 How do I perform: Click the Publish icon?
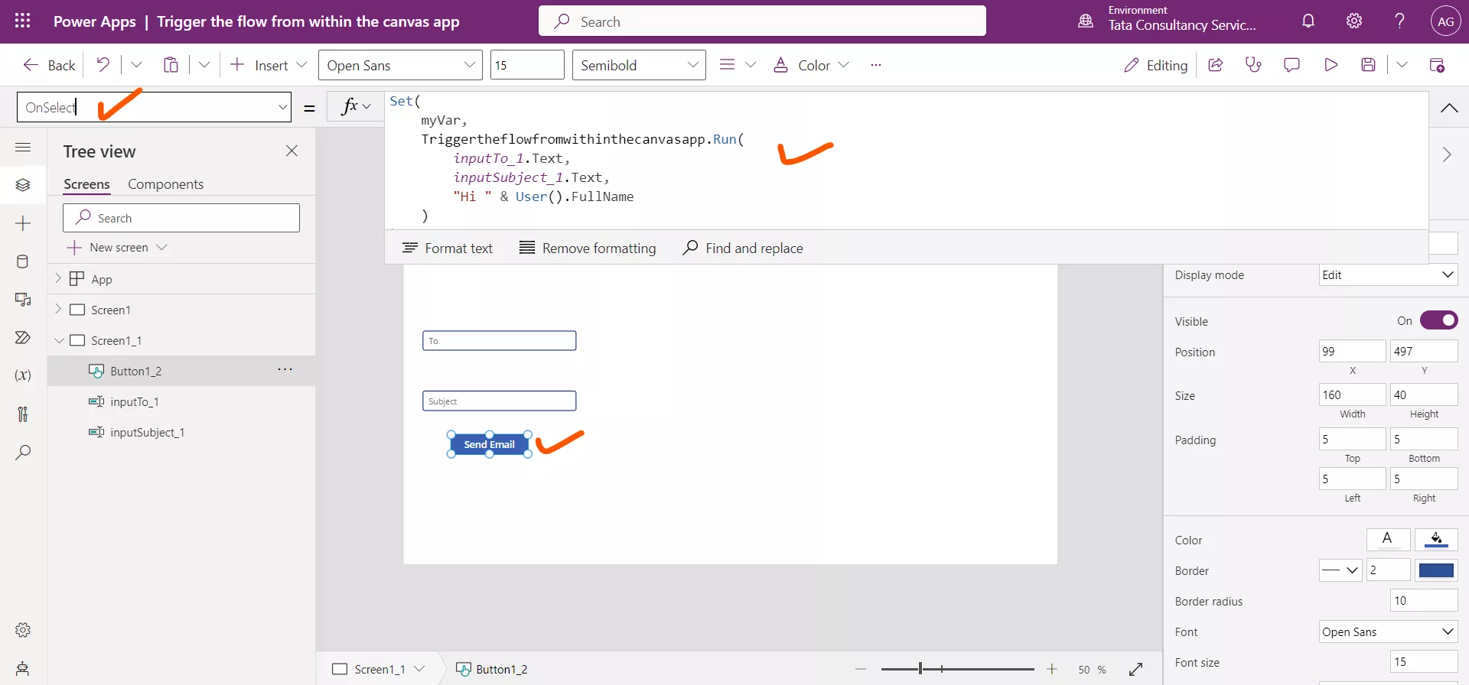(x=1437, y=65)
